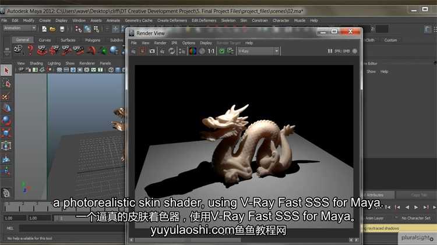Viewport: 437px width, 245px height.
Task: Choose the Lasso select tool in toolbox
Action: [x=6, y=83]
